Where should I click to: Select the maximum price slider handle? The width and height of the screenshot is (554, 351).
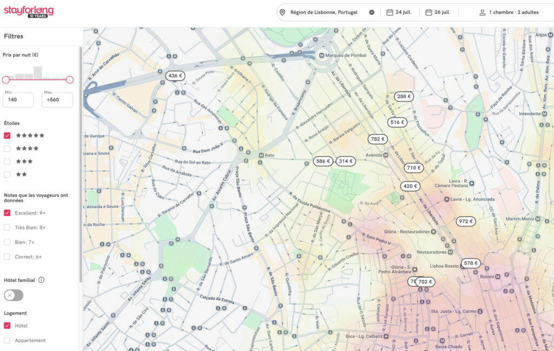[x=70, y=80]
